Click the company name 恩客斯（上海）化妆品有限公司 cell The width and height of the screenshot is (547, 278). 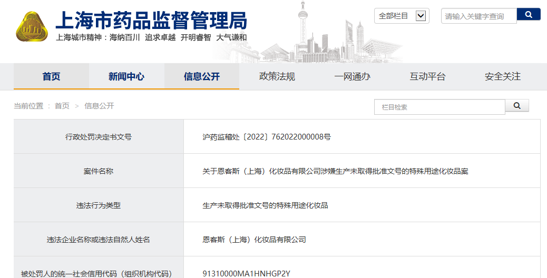pyautogui.click(x=254, y=240)
